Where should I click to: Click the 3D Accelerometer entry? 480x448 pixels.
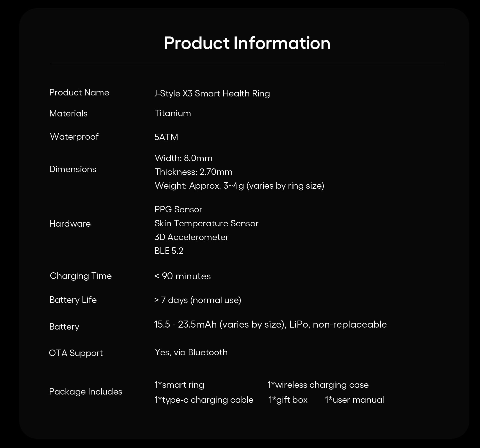191,237
